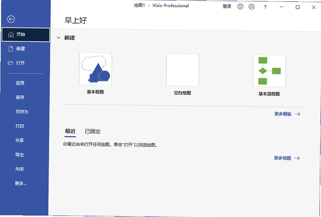Open the 开始 home page
The width and height of the screenshot is (321, 217).
(x=26, y=35)
